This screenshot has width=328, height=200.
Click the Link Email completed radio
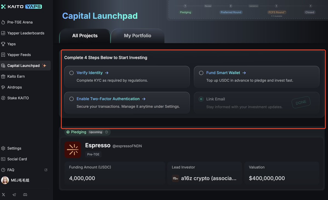click(201, 99)
